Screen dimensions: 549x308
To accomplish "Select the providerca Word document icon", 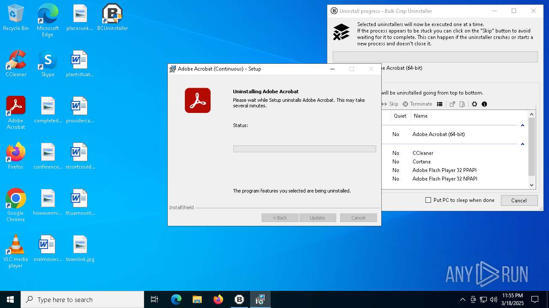I will coord(80,110).
